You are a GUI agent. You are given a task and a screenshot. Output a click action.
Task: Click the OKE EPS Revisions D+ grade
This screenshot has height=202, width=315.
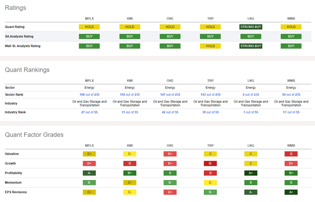[170, 192]
